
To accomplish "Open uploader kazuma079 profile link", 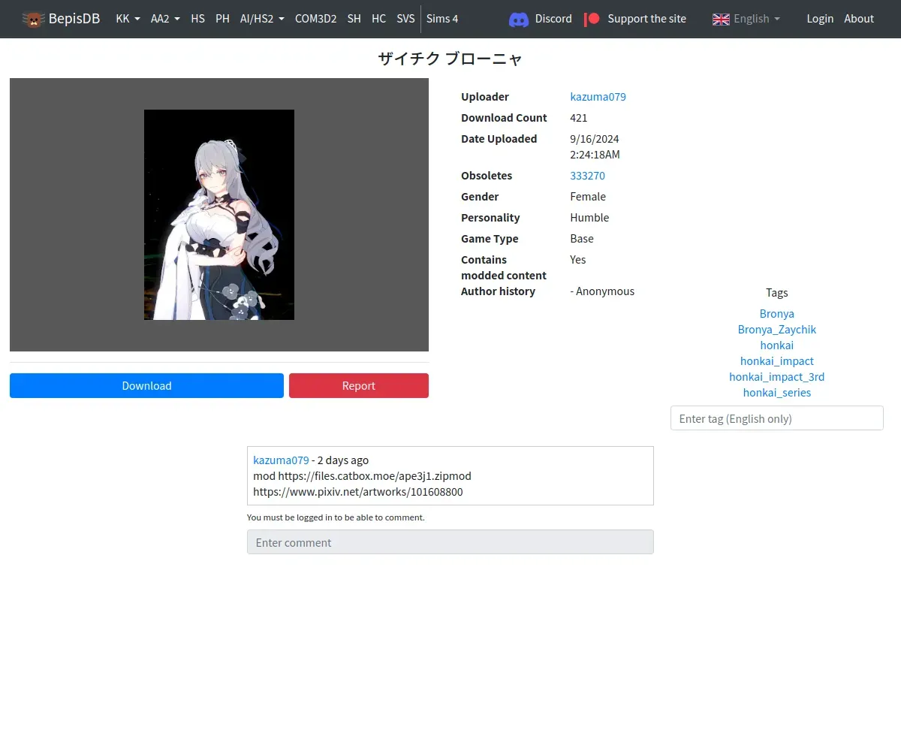I will (x=598, y=97).
